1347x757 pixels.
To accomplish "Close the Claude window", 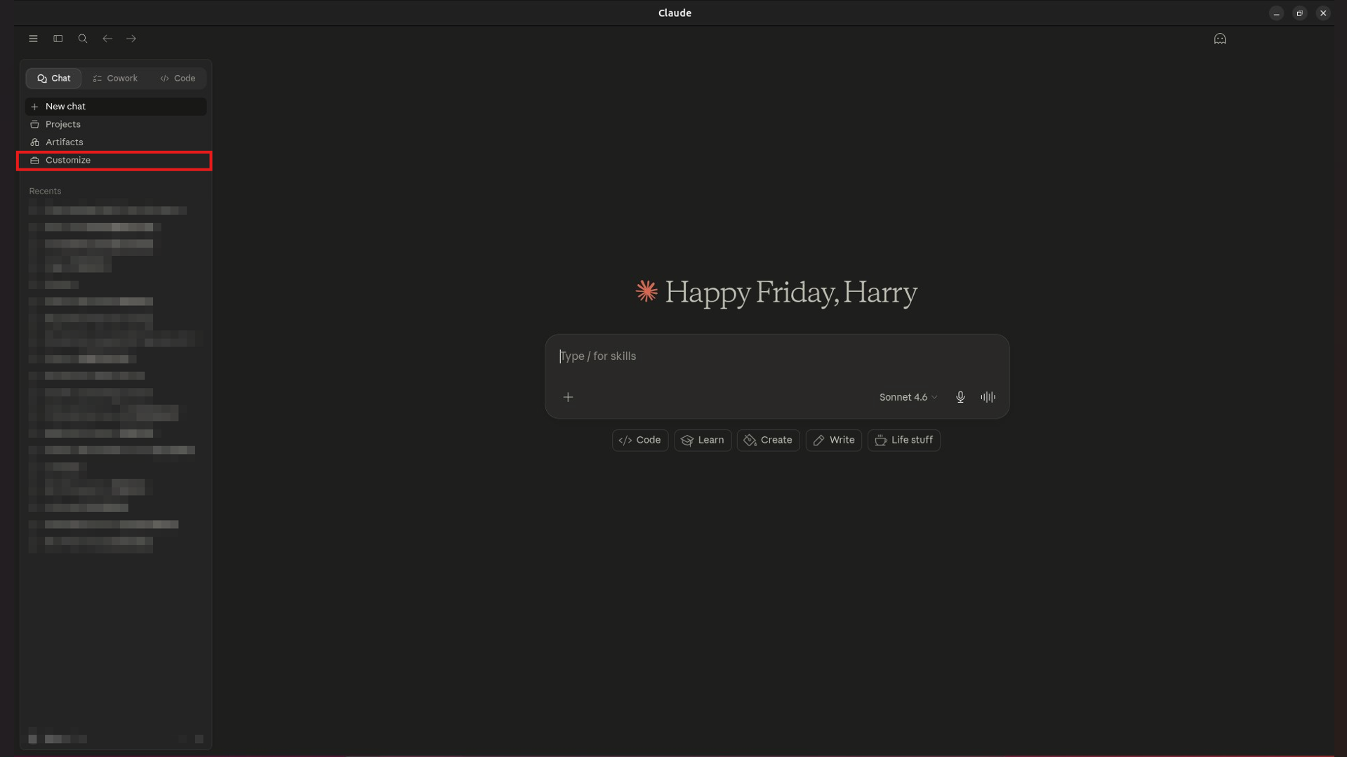I will pos(1323,13).
